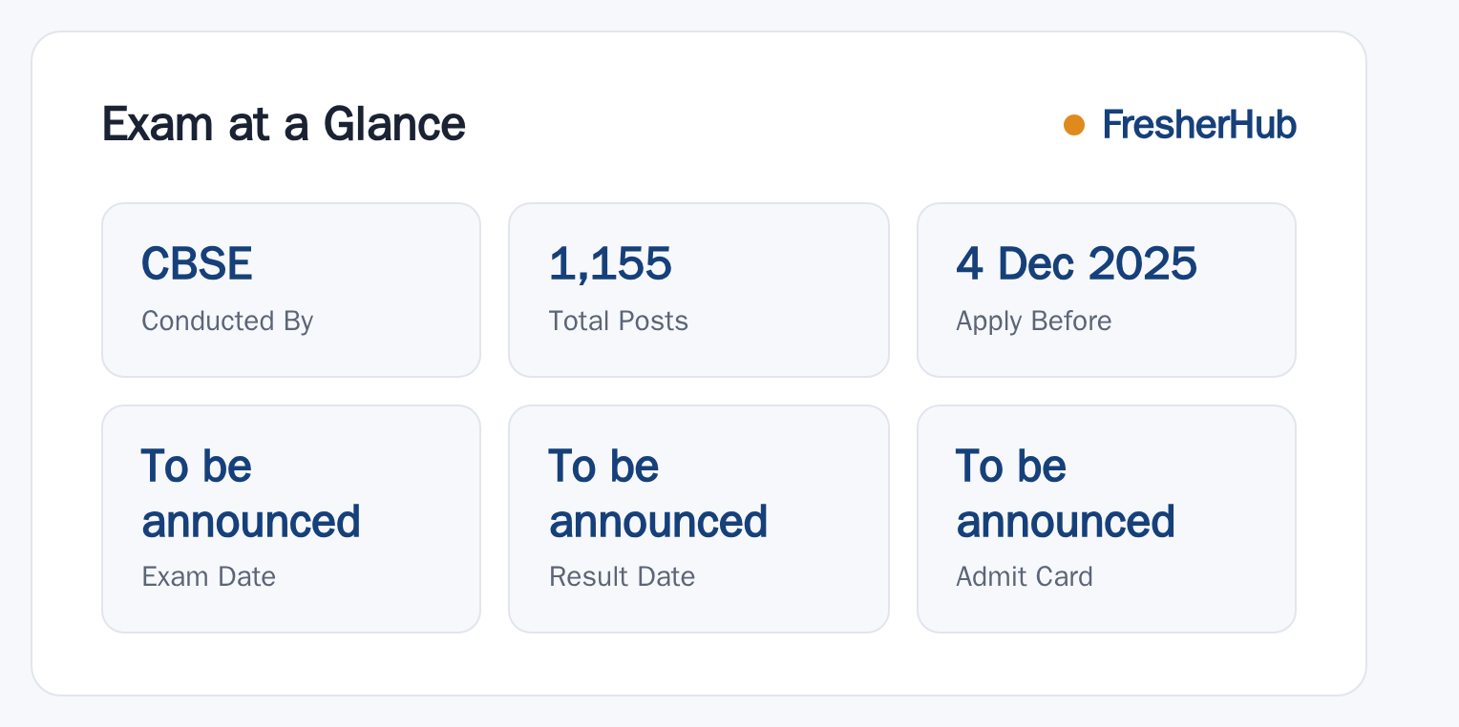Open the Result Date status card

tap(699, 519)
